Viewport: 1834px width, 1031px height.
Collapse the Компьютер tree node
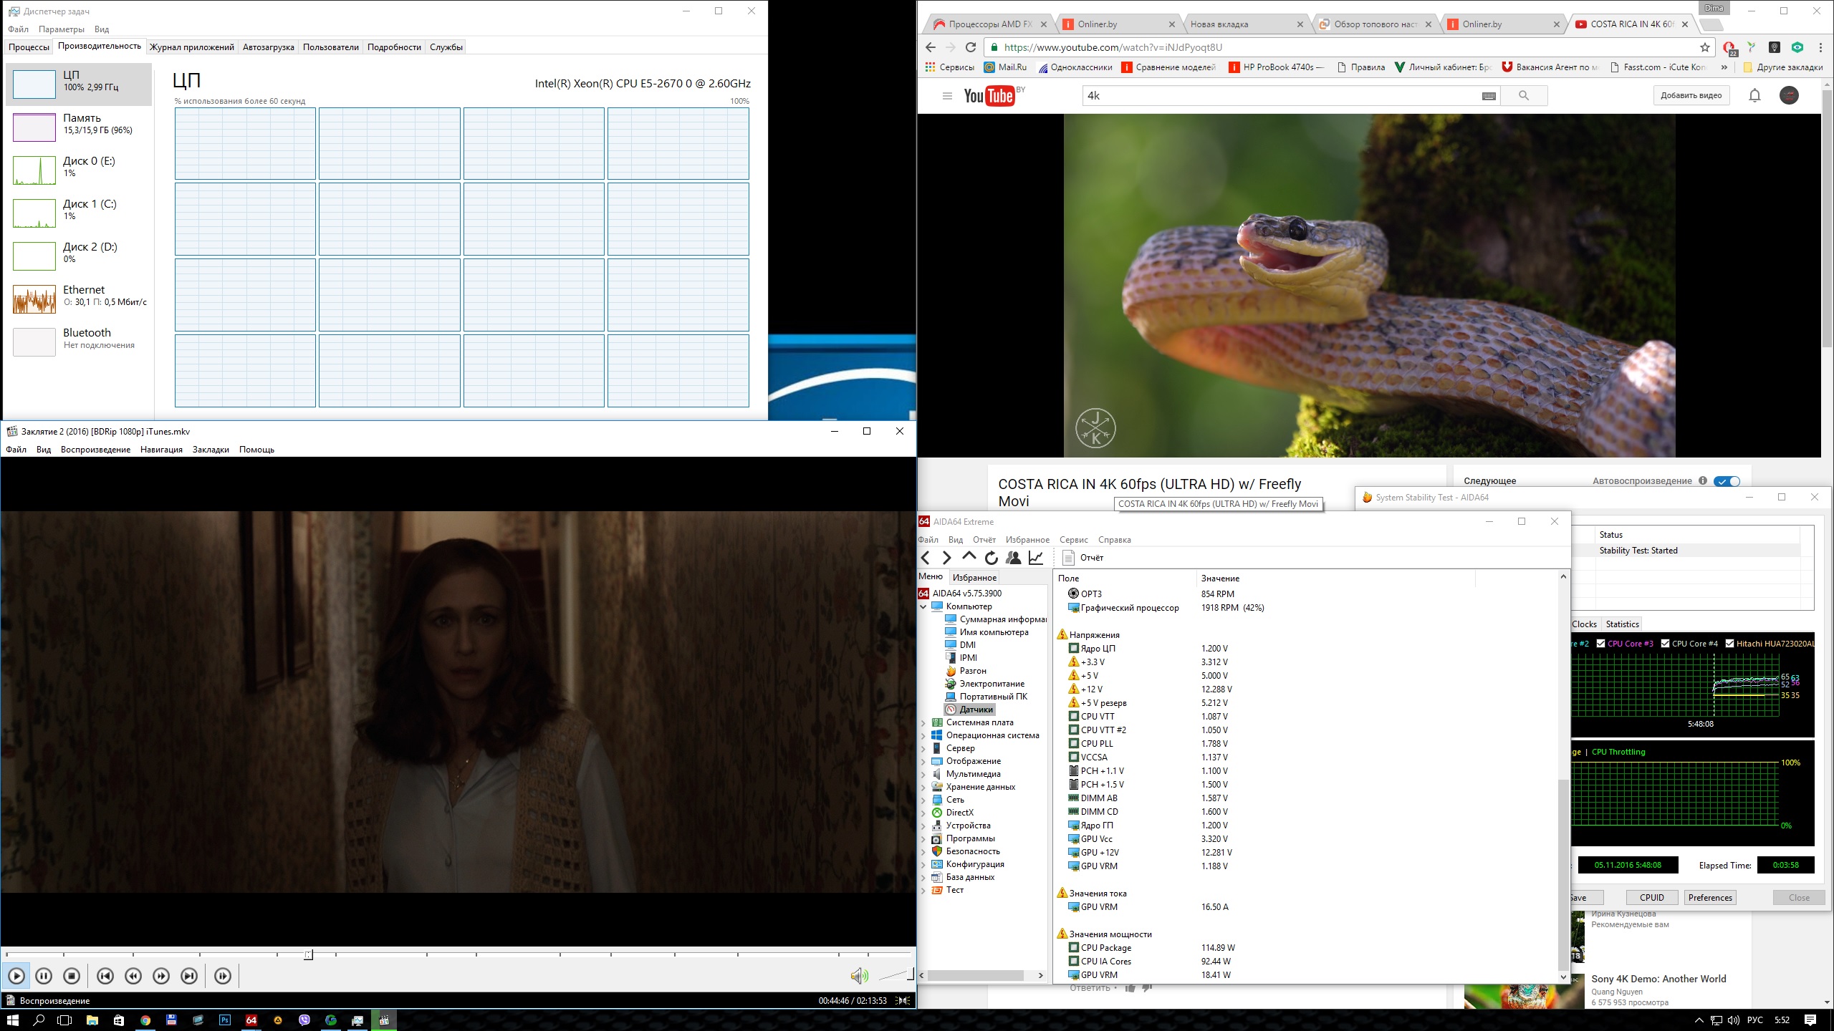pos(923,606)
